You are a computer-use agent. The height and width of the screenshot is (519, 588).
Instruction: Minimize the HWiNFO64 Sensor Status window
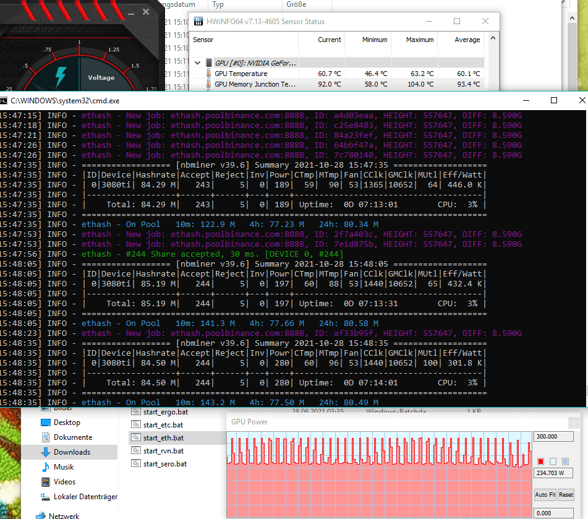(429, 21)
